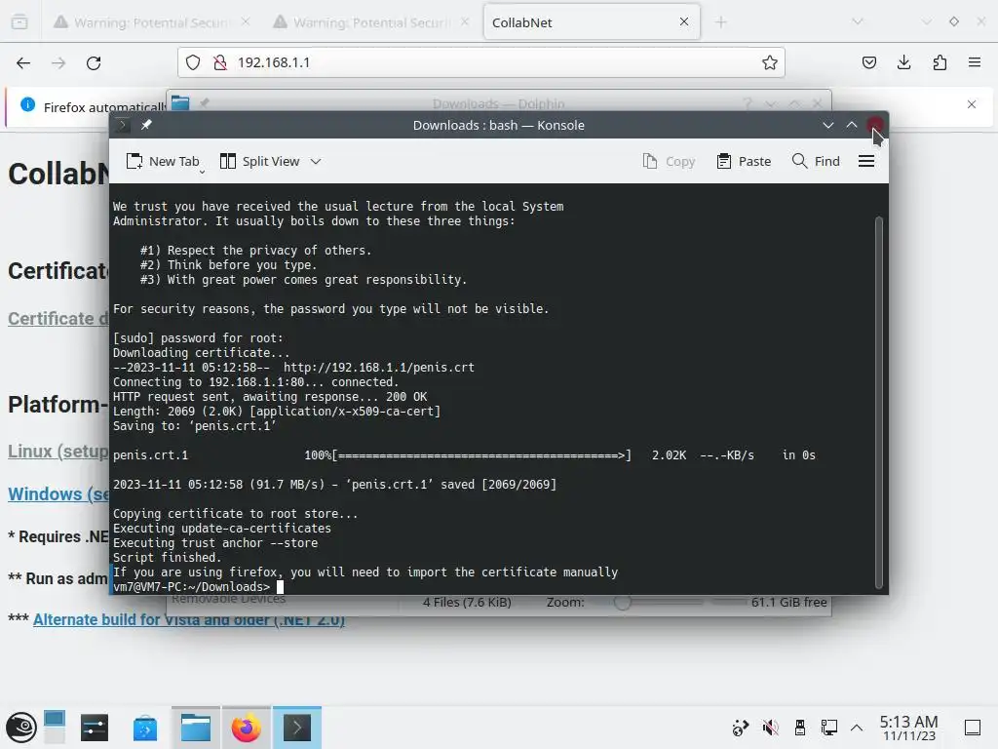This screenshot has height=749, width=998.
Task: Open clock showing 5:13 AM
Action: point(909,728)
